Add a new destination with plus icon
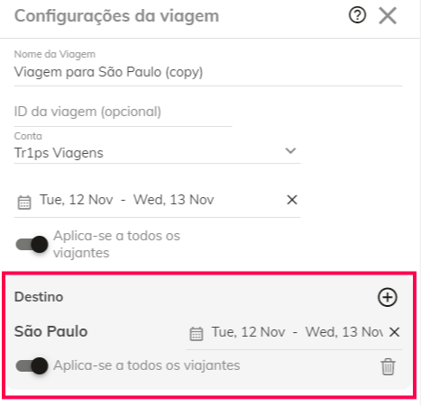The height and width of the screenshot is (405, 421). click(388, 297)
